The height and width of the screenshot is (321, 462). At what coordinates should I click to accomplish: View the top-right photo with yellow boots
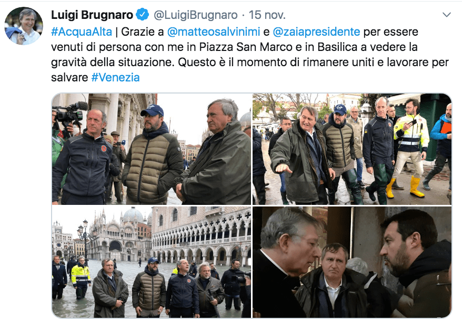tap(352, 149)
